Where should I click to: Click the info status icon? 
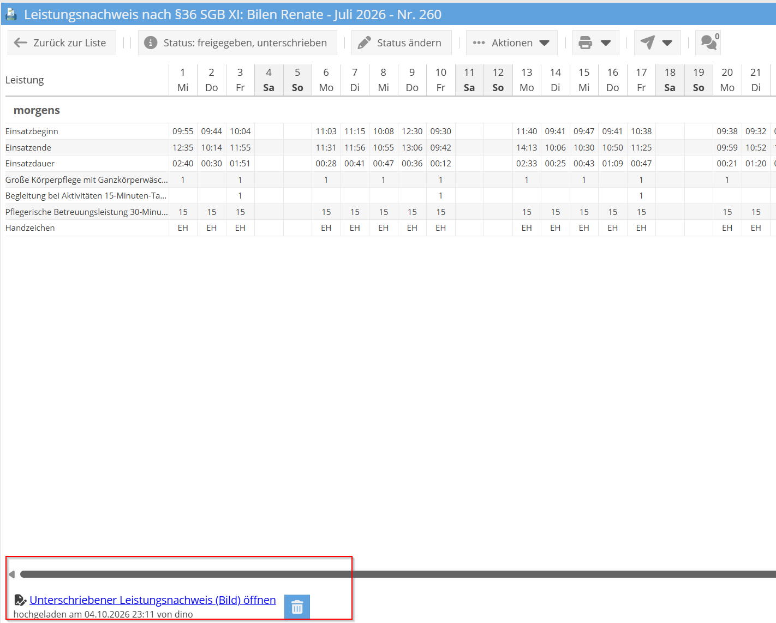pos(151,43)
